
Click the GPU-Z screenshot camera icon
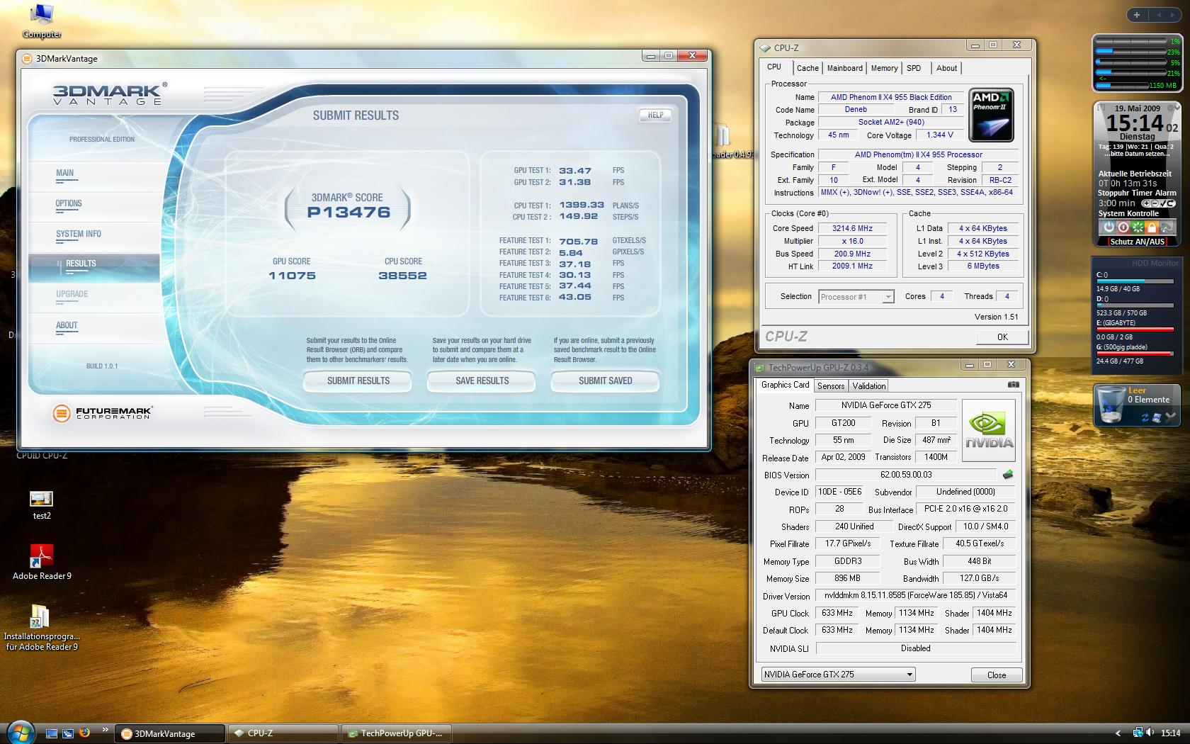(x=1014, y=385)
